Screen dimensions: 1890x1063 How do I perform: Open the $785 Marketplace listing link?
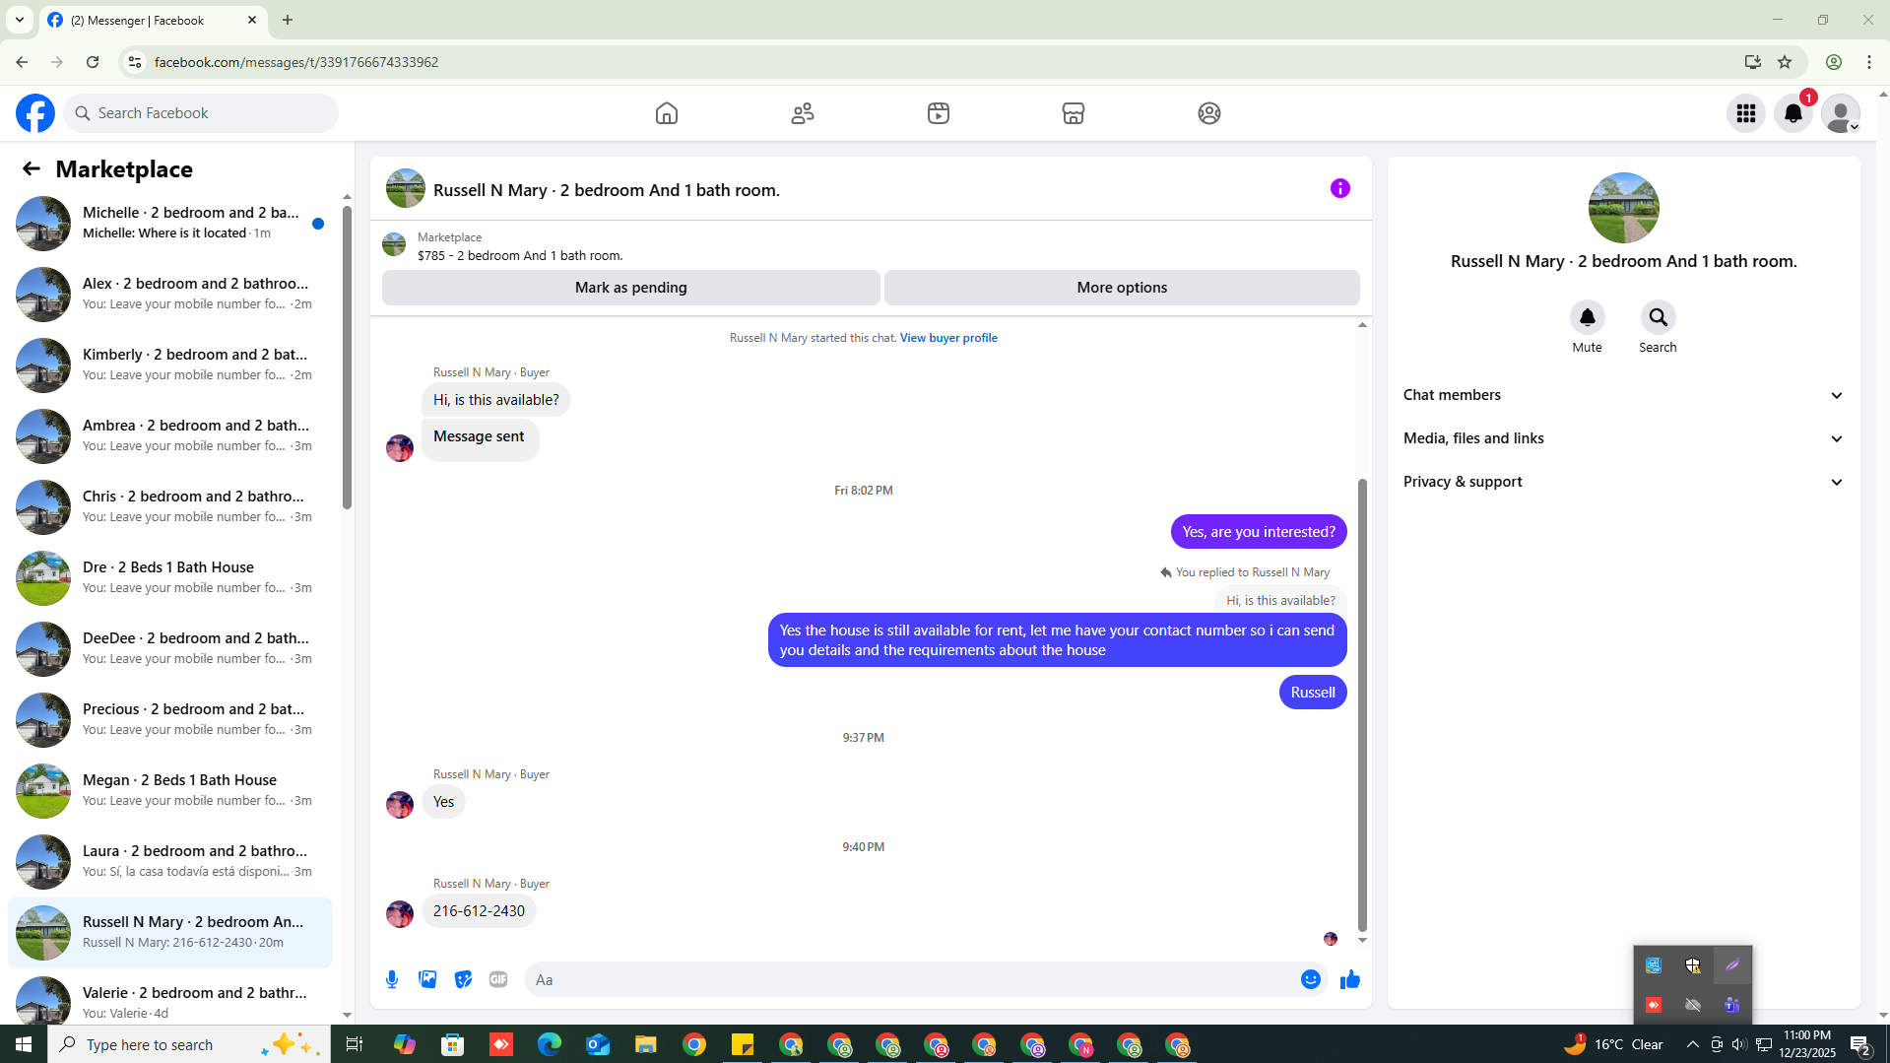(x=519, y=255)
